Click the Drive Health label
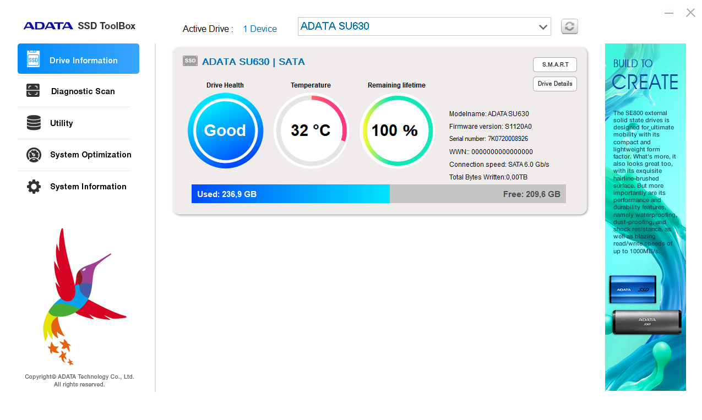The width and height of the screenshot is (702, 420). (225, 85)
